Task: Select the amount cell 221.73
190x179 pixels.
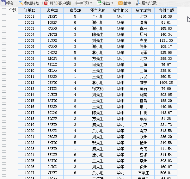Action: 166,125
